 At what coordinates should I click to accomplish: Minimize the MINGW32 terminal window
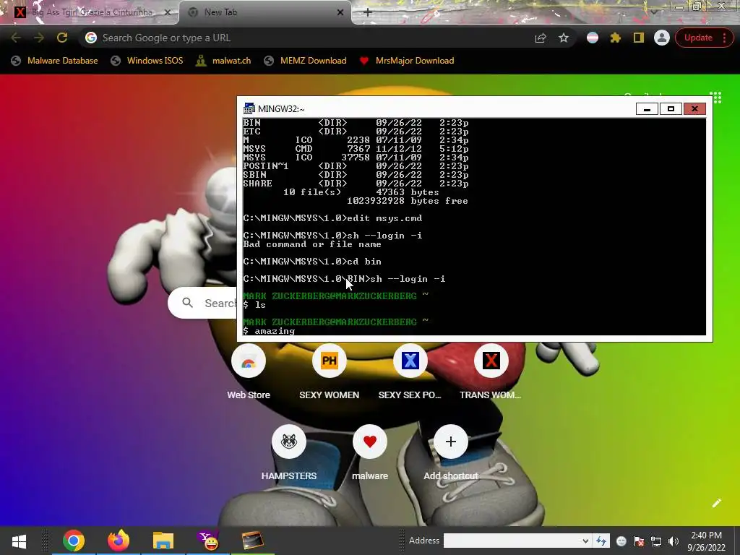[647, 109]
